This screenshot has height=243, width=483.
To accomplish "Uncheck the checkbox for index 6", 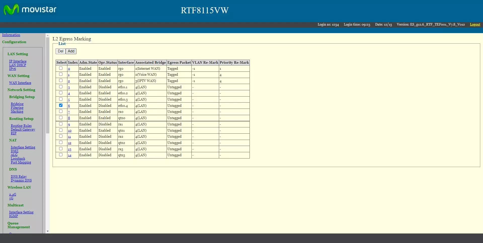I will coord(61,105).
